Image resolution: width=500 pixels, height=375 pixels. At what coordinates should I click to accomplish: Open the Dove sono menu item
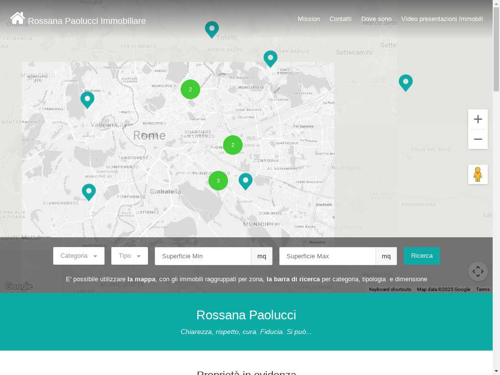pyautogui.click(x=376, y=19)
